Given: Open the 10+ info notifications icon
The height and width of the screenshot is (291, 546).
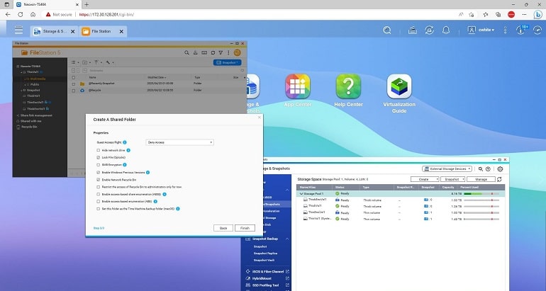Looking at the screenshot, I should (x=521, y=30).
